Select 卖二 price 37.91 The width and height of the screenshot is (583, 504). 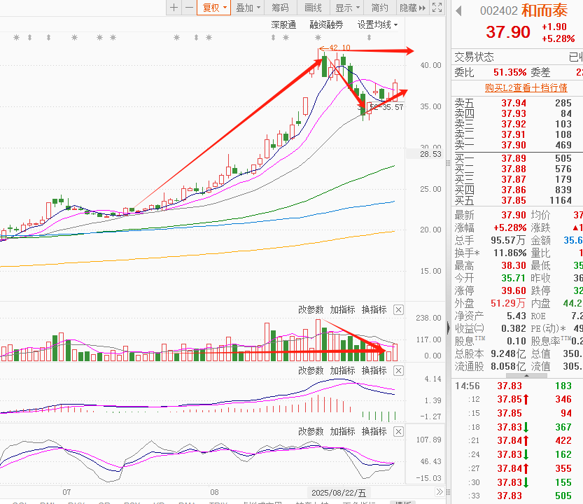pos(514,134)
